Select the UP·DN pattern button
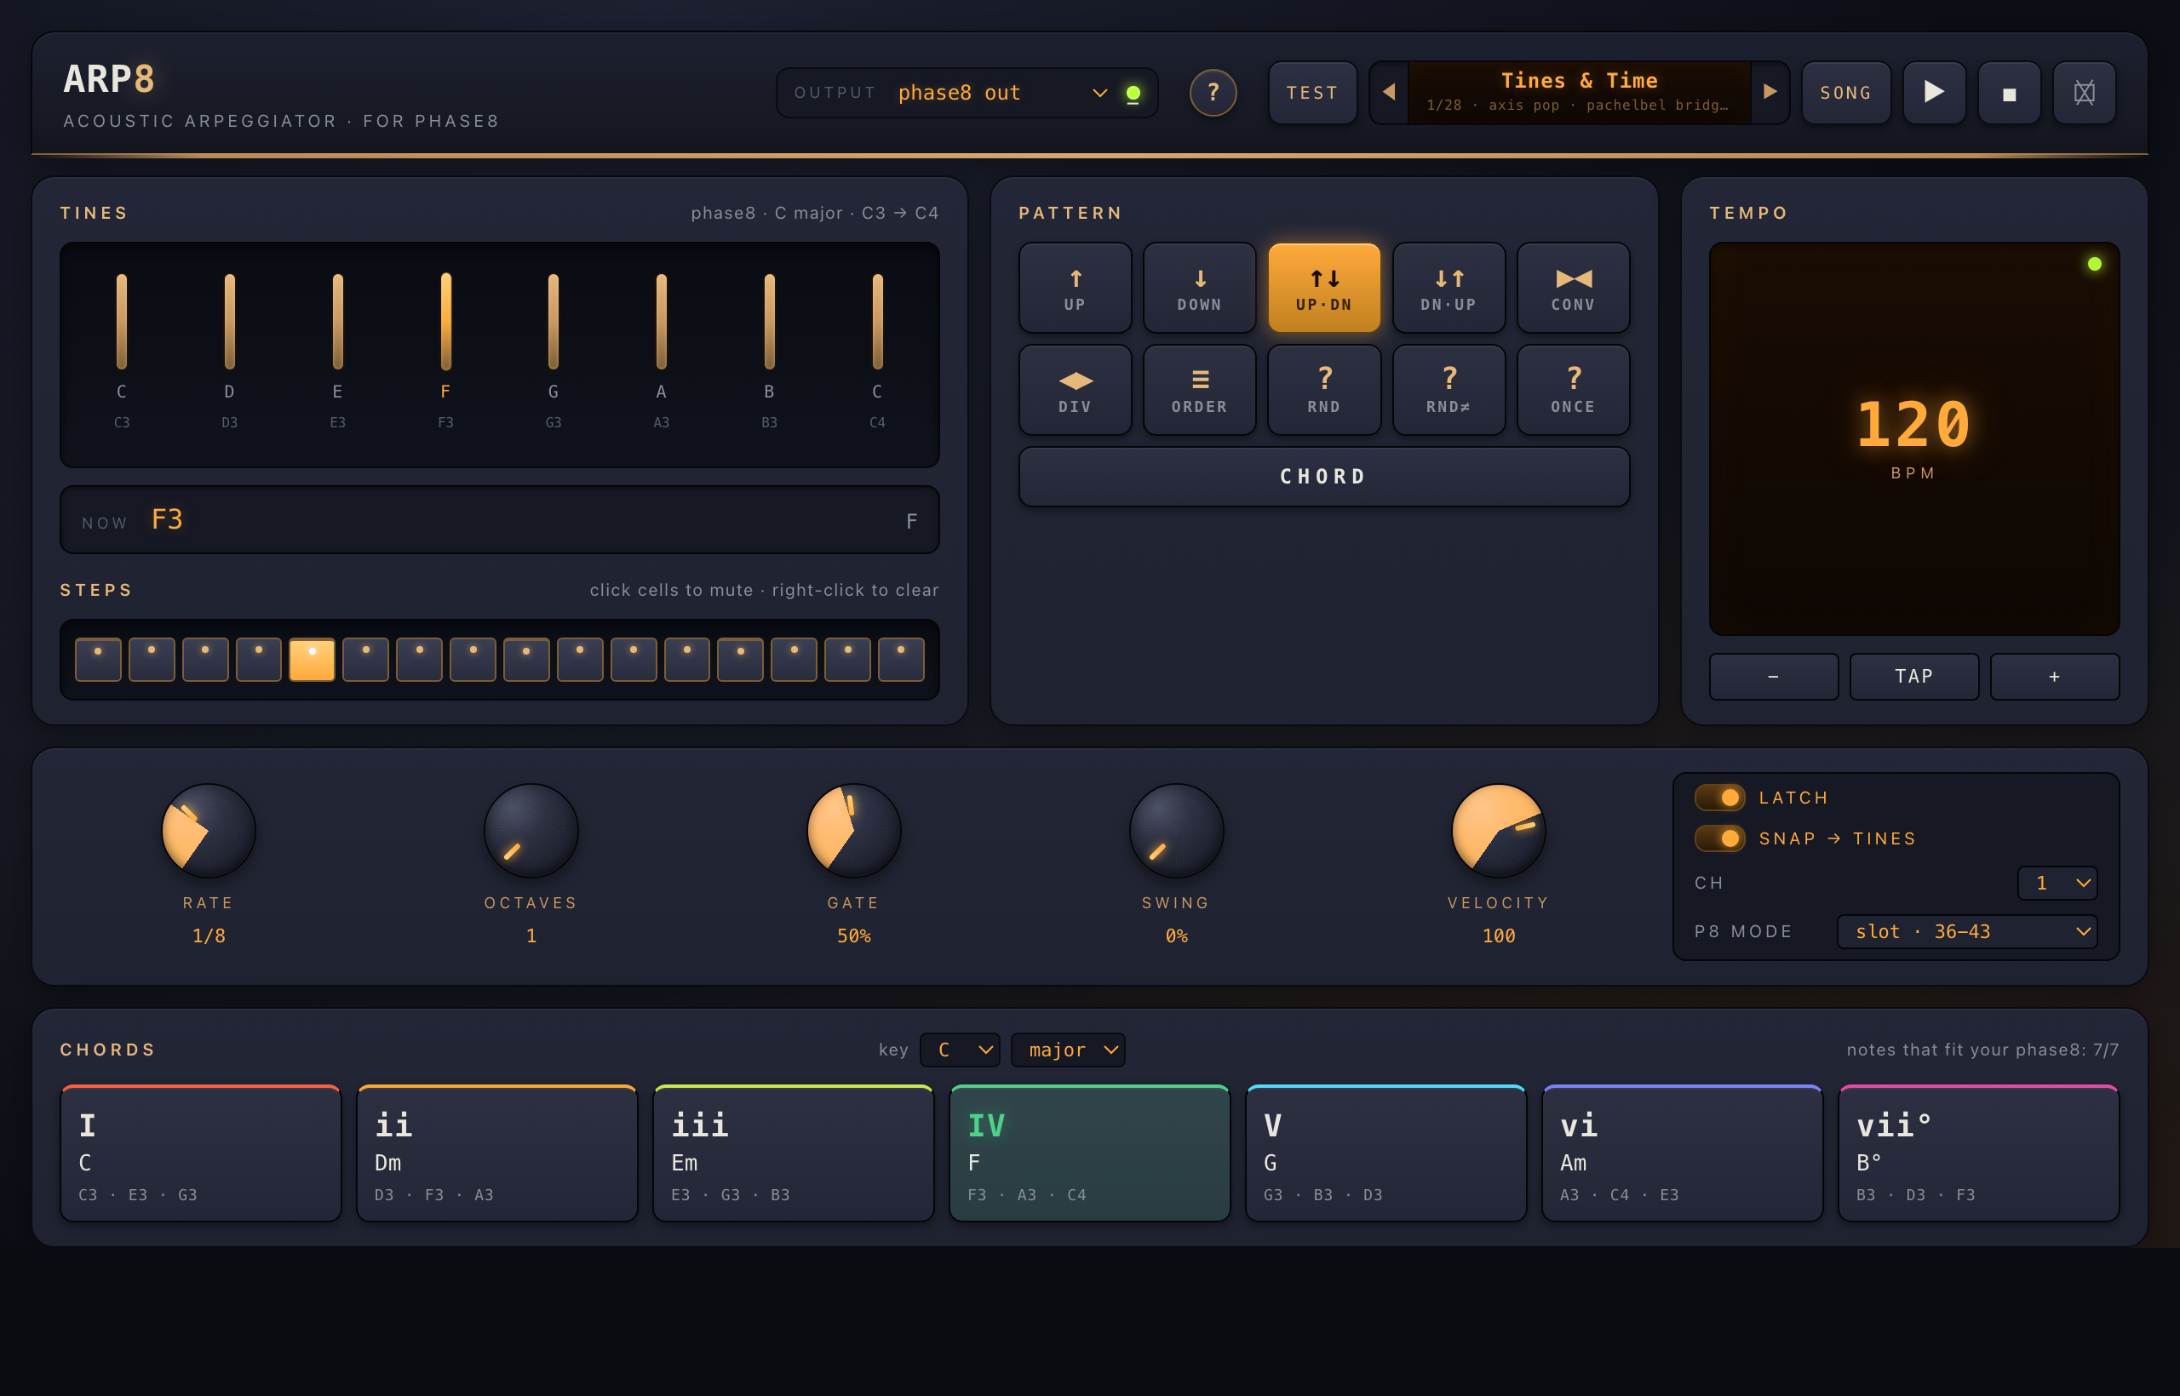2180x1396 pixels. click(1324, 289)
